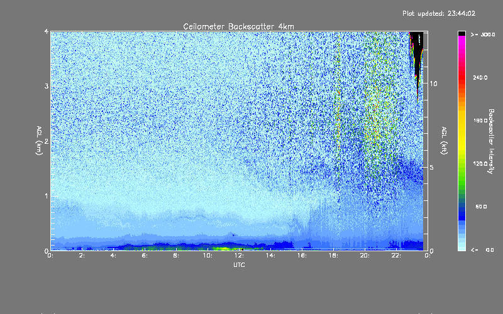Click the '180.0' colorbar value
The height and width of the screenshot is (314, 503).
[480, 121]
